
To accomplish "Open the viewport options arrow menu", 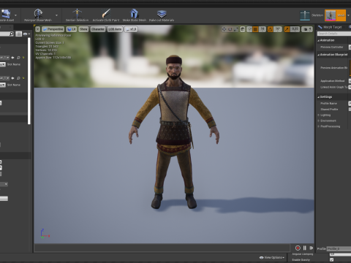I will 37,29.
